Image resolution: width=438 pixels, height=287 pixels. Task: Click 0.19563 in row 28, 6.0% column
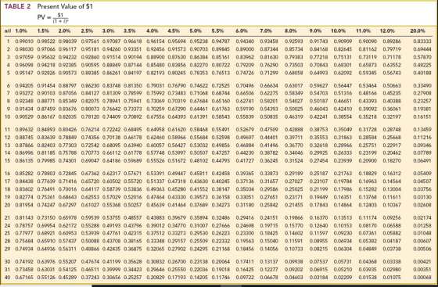[245, 241]
